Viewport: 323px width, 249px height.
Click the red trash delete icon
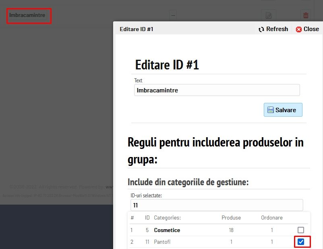tap(306, 15)
